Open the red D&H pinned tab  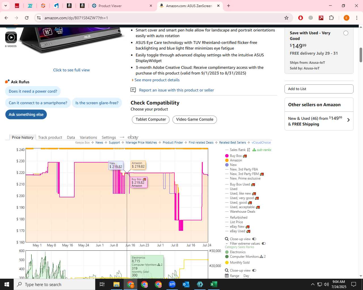coord(17,6)
